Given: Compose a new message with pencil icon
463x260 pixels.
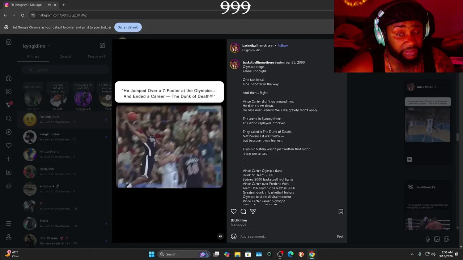Looking at the screenshot, I should [x=102, y=45].
